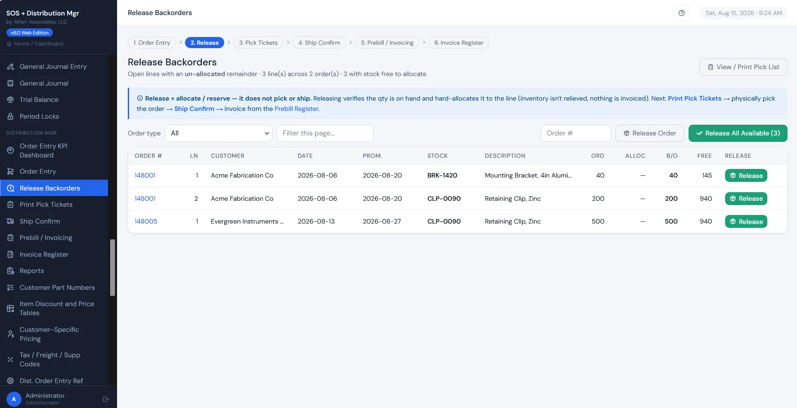797x408 pixels.
Task: Open the Print Pick Tickets link in banner
Action: pos(695,98)
